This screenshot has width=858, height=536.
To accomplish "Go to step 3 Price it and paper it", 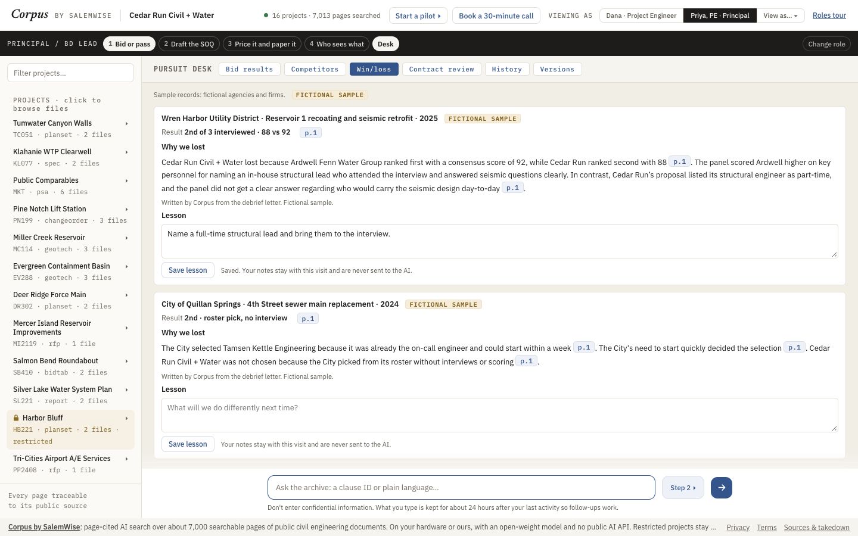I will [262, 44].
